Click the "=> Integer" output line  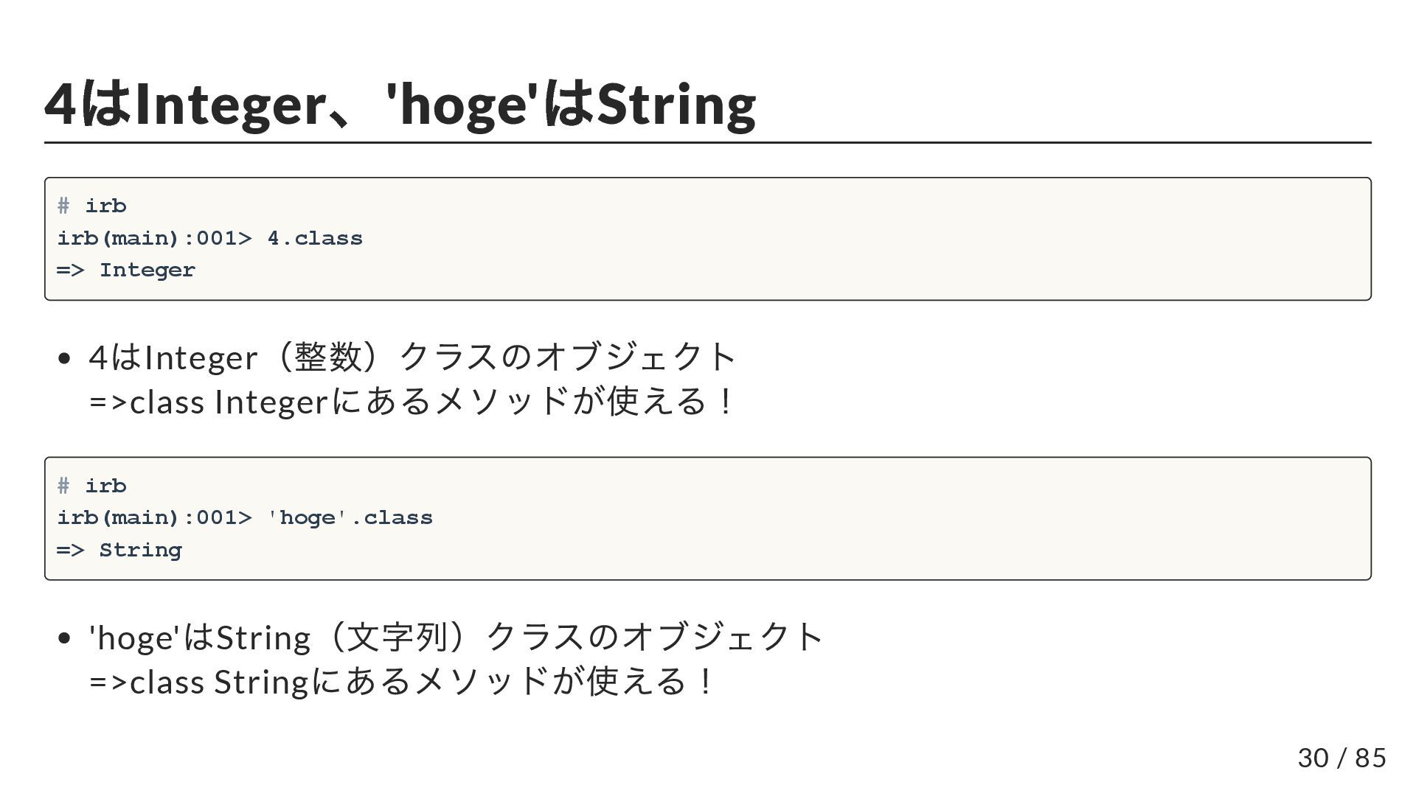coord(126,270)
